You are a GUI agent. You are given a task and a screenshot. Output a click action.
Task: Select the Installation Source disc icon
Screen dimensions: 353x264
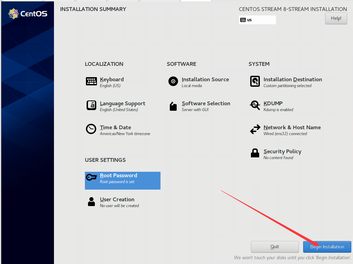pyautogui.click(x=173, y=81)
